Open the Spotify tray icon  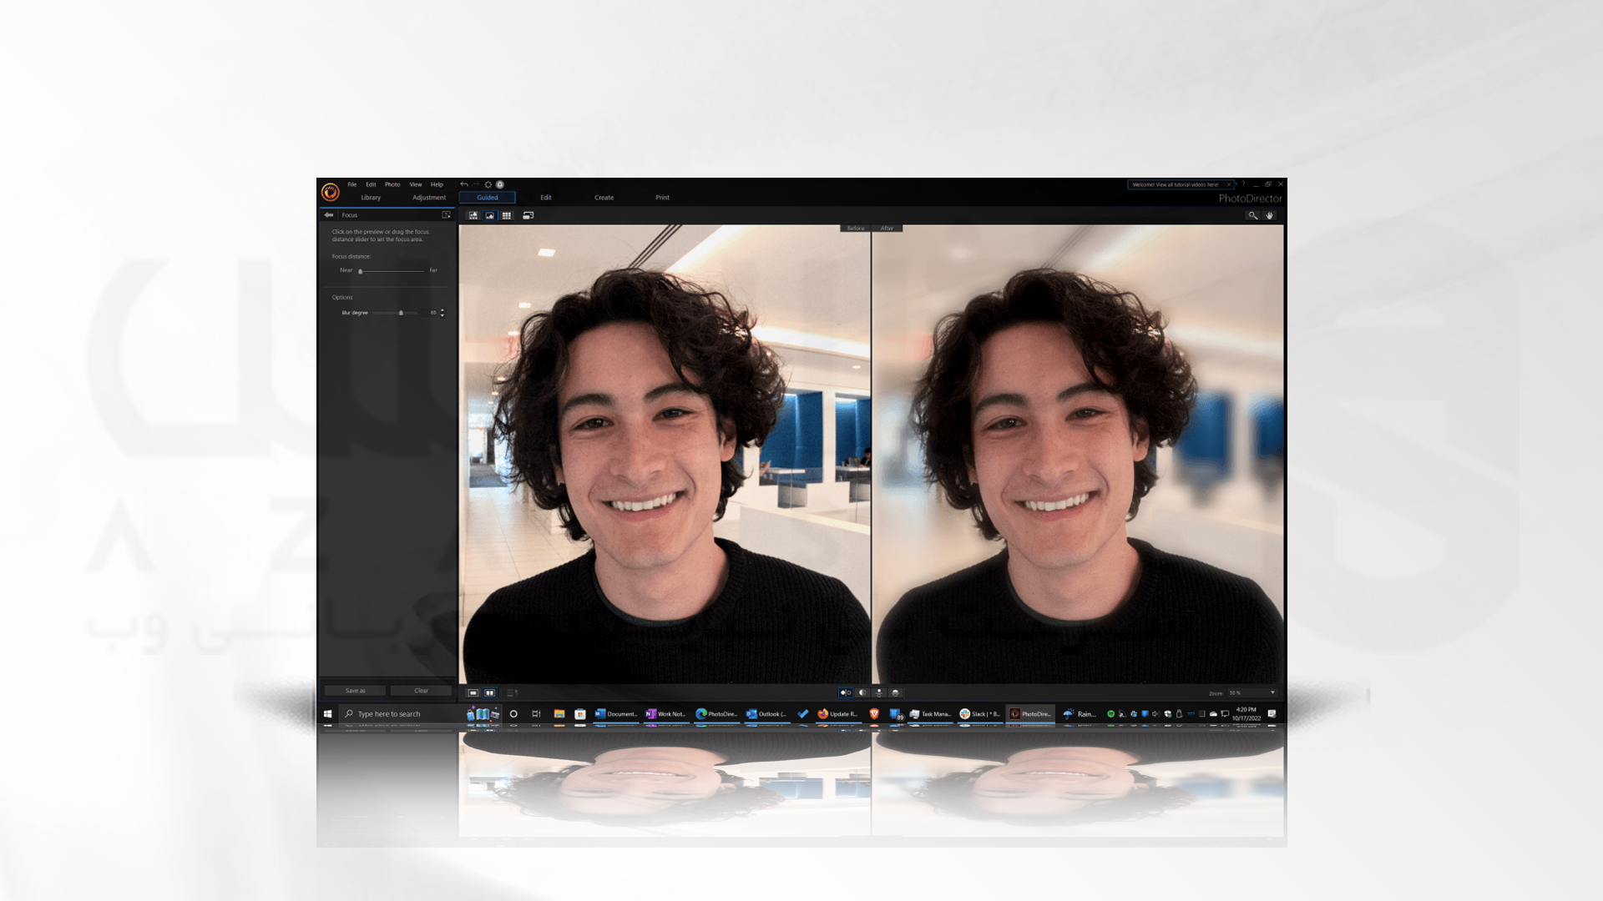(1110, 714)
